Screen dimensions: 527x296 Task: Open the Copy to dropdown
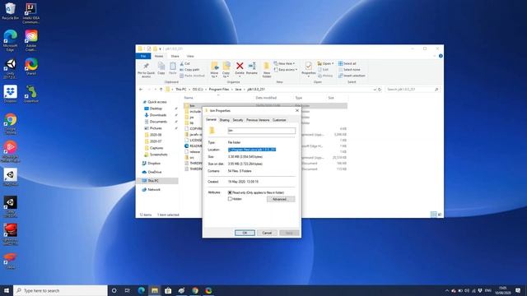(x=226, y=70)
